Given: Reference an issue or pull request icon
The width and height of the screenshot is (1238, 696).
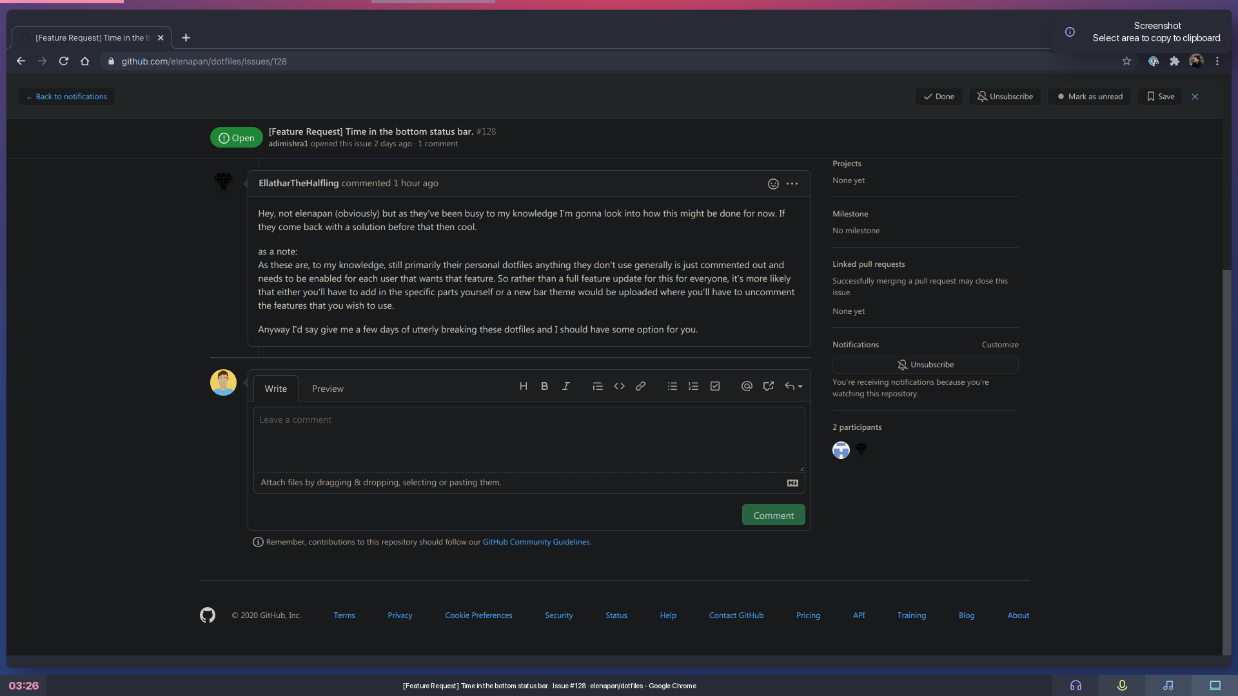Looking at the screenshot, I should [x=769, y=387].
